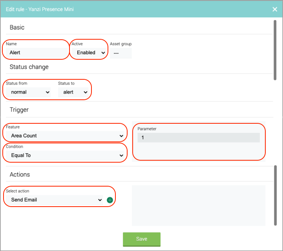Click the Actions section heading
This screenshot has width=283, height=251.
tap(20, 175)
